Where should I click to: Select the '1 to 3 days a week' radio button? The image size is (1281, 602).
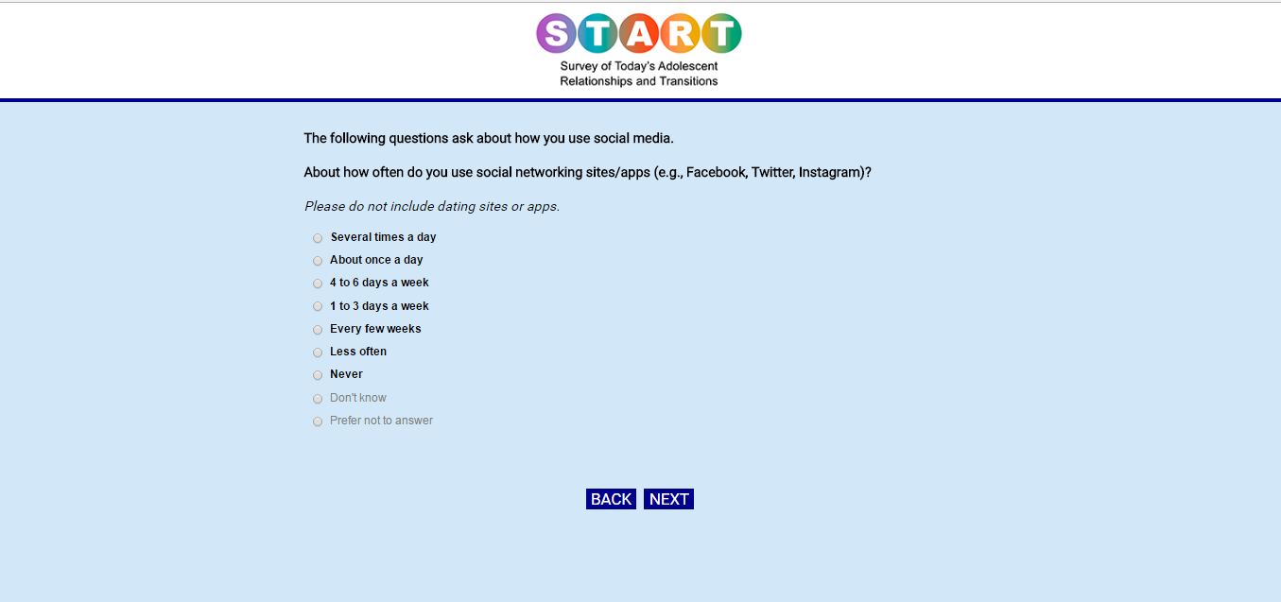click(318, 307)
